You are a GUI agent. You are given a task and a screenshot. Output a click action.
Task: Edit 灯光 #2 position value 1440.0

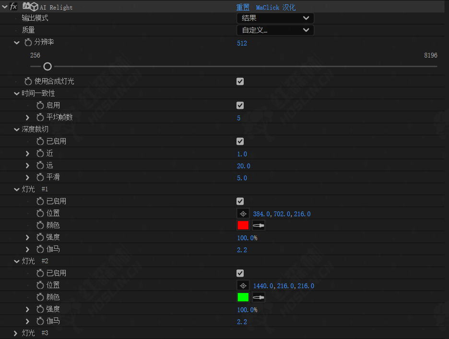(x=263, y=286)
